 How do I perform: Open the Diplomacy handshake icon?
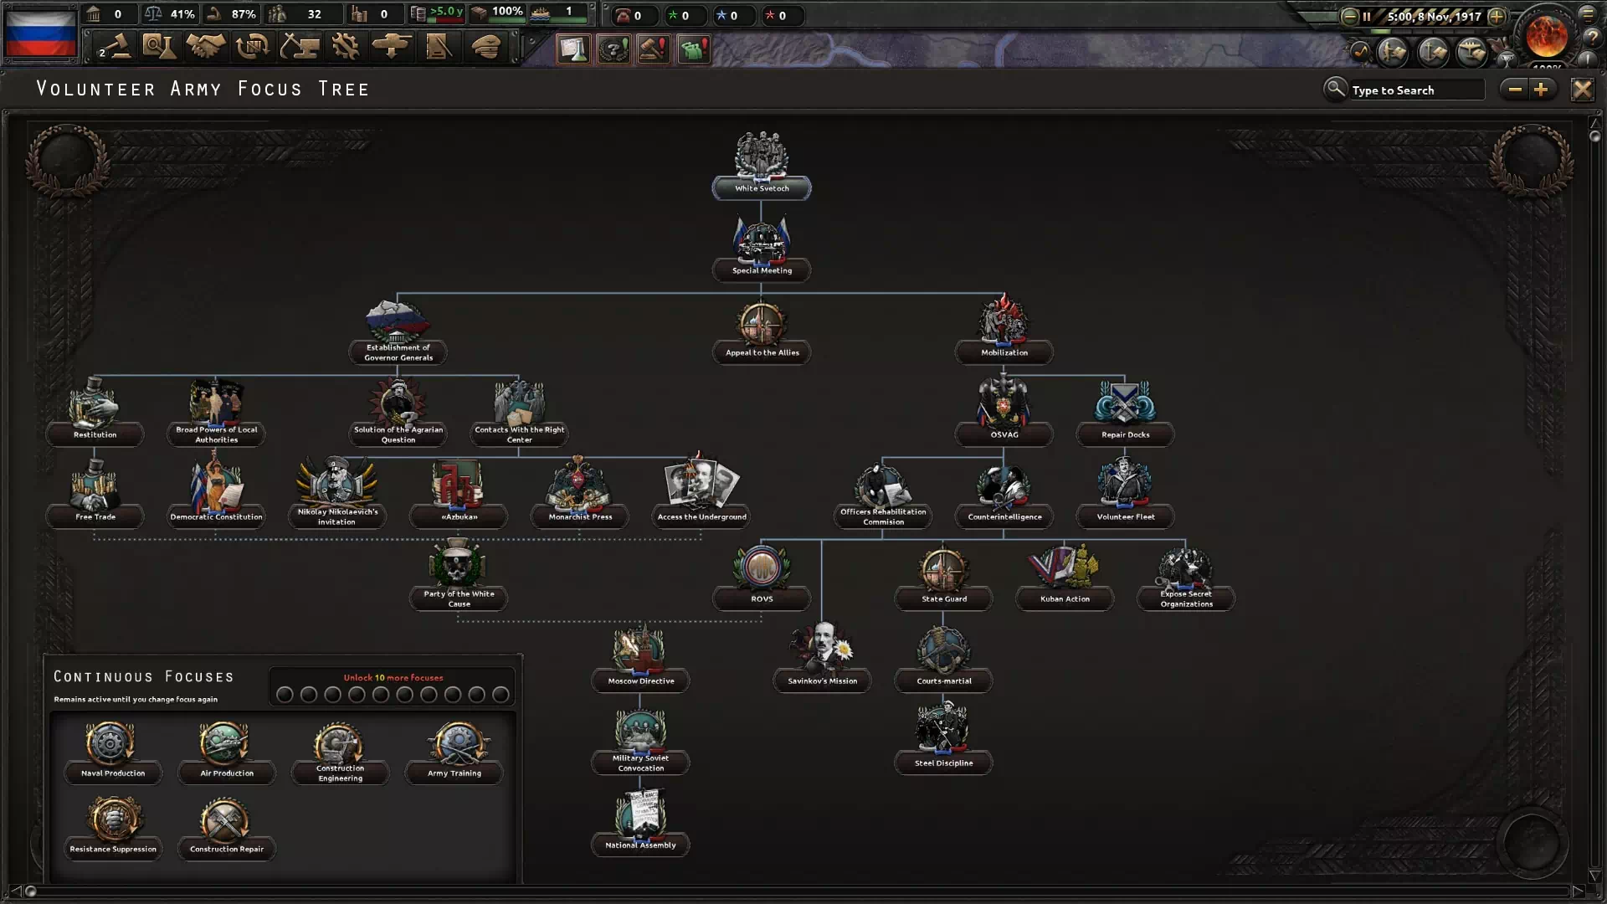(205, 47)
